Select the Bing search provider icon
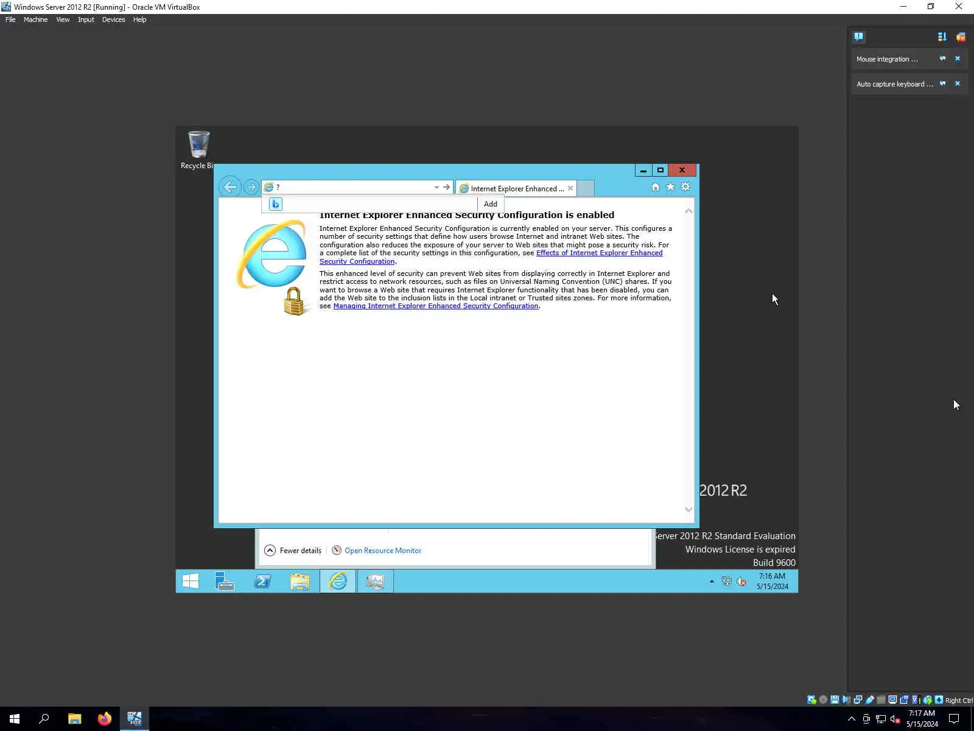 [x=276, y=204]
